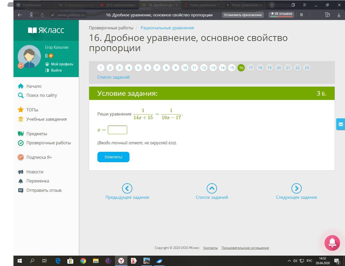
Task: Open Новости news page
Action: (35, 172)
